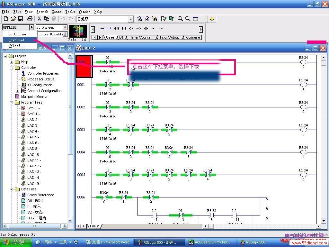
Task: Insert a rung branch instruction
Action: [109, 28]
